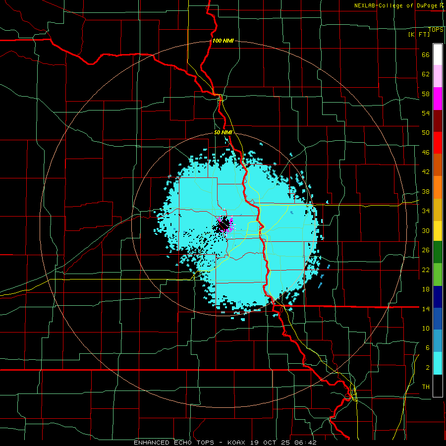Click the dark green legend swatch
This screenshot has height=446, width=446.
click(438, 252)
